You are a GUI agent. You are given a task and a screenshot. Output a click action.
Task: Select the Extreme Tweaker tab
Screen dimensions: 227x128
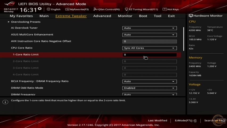pyautogui.click(x=71, y=16)
